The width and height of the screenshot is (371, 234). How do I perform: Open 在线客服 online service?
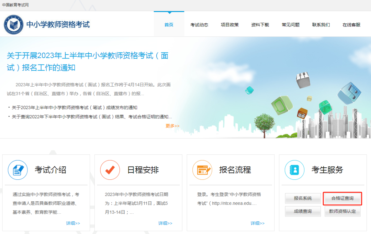(x=351, y=24)
